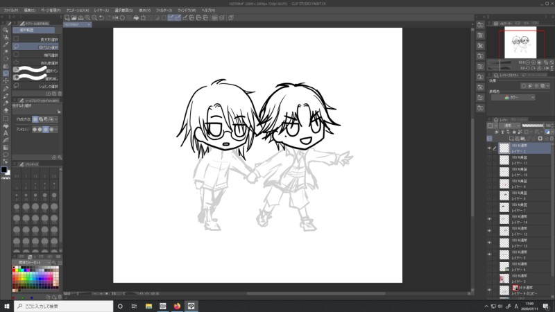Viewport: 555px width, 312px height.
Task: Click Lock layer icon in Layers panel
Action: 514,132
